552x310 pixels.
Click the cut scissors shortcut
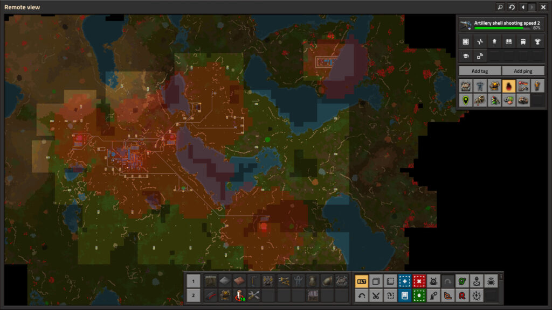click(x=376, y=295)
